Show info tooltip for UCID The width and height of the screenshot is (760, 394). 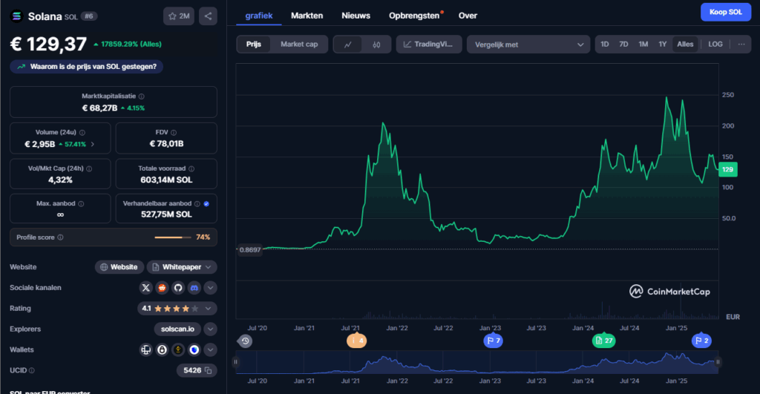point(32,371)
